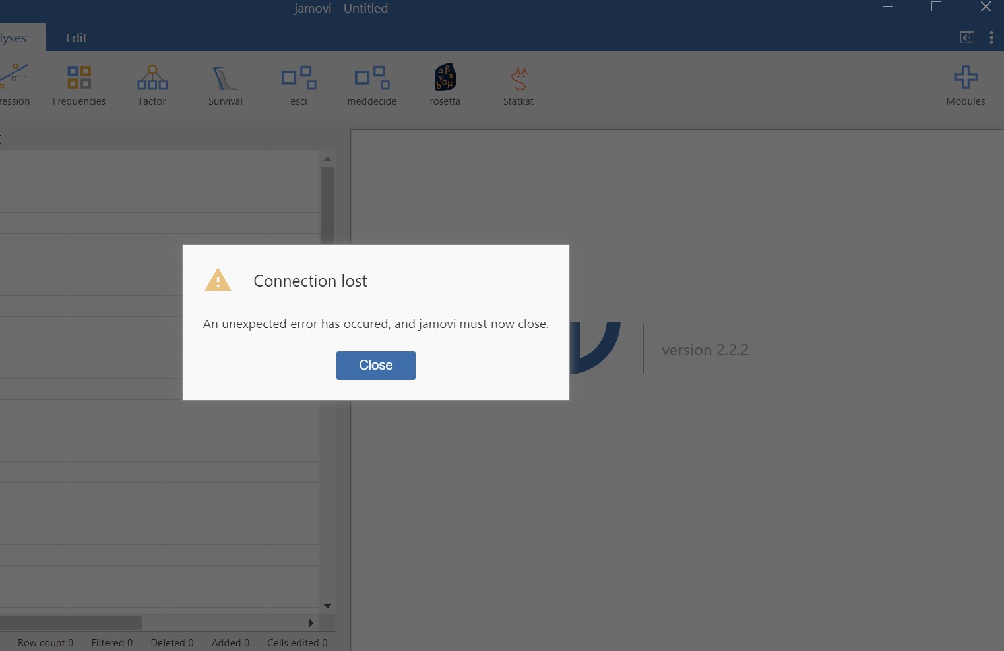1004x651 pixels.
Task: Open the Statkat module menu
Action: click(x=518, y=86)
